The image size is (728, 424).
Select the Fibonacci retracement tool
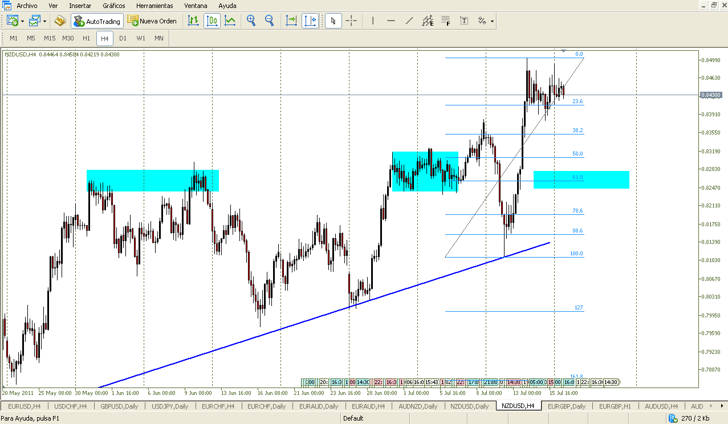pos(446,21)
